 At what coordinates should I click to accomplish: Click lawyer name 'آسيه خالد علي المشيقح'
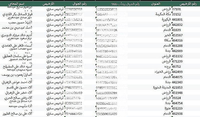(x=17, y=66)
